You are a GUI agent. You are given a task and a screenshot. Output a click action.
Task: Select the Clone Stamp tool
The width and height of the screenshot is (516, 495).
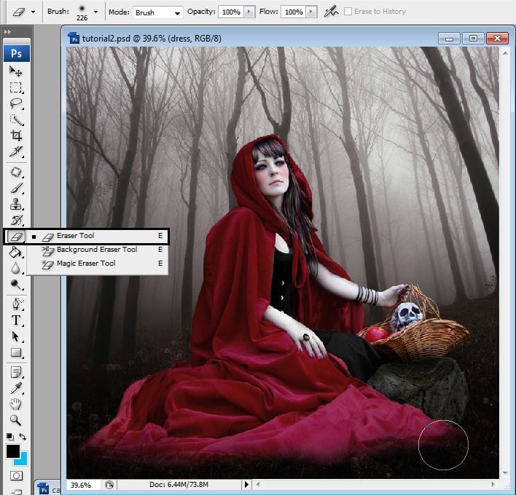pyautogui.click(x=15, y=205)
